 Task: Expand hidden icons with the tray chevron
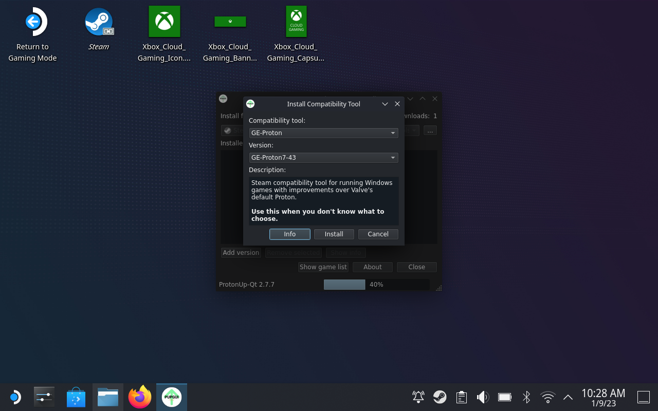click(568, 397)
